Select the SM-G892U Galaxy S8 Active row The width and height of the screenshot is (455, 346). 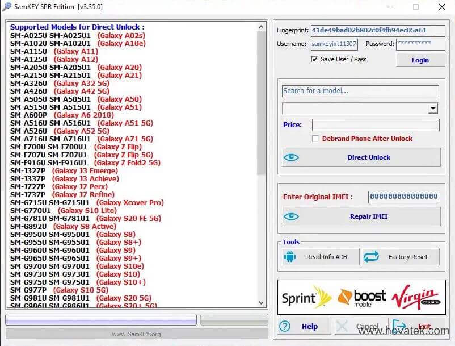(64, 227)
